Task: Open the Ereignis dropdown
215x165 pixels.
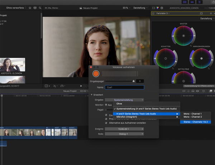Action: coord(124,129)
